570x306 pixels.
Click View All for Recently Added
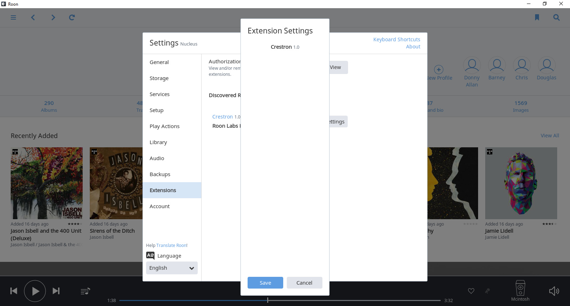coord(550,136)
